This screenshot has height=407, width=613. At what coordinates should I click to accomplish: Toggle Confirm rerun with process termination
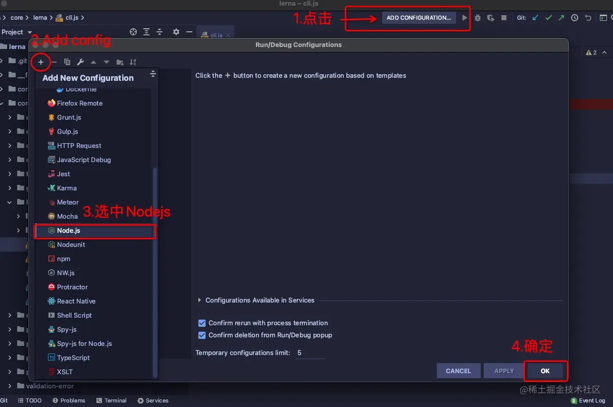point(202,323)
